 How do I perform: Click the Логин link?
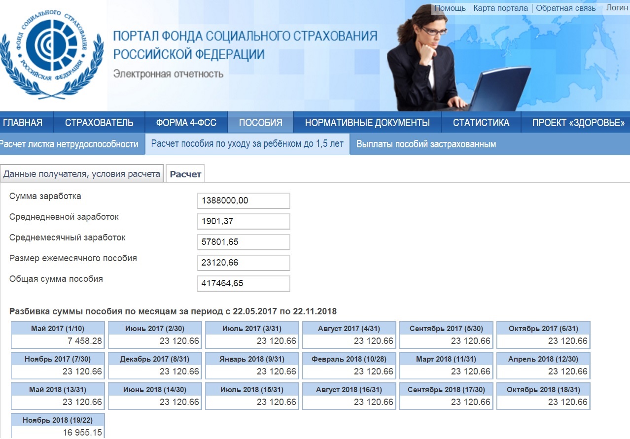[617, 8]
